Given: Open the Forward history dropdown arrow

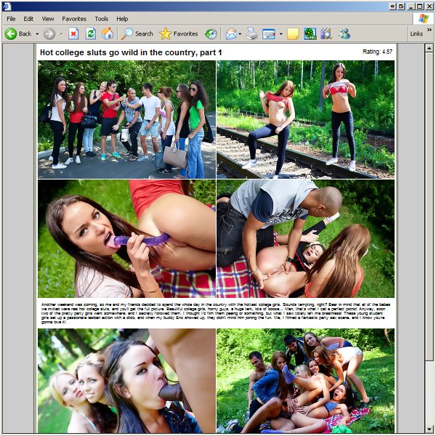Looking at the screenshot, I should click(x=62, y=34).
